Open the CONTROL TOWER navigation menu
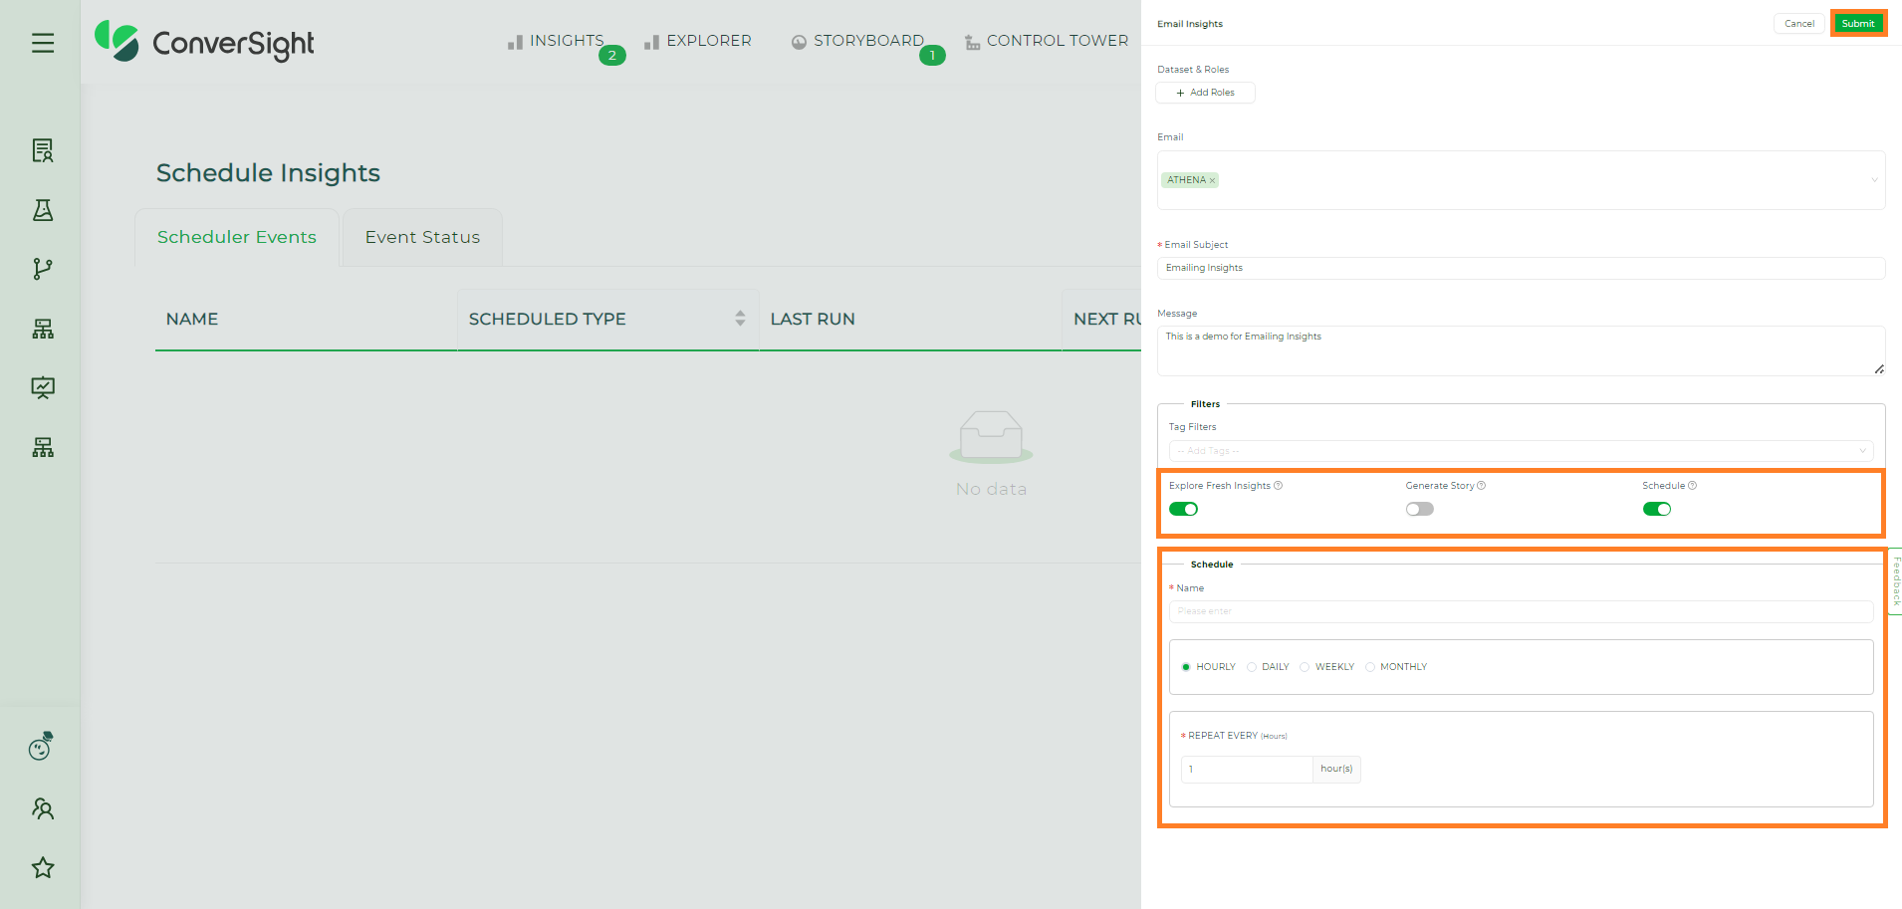This screenshot has height=909, width=1902. [x=1047, y=41]
